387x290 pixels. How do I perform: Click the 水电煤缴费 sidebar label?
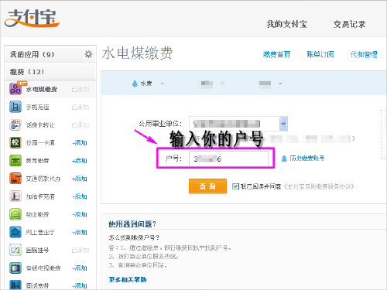coord(42,90)
